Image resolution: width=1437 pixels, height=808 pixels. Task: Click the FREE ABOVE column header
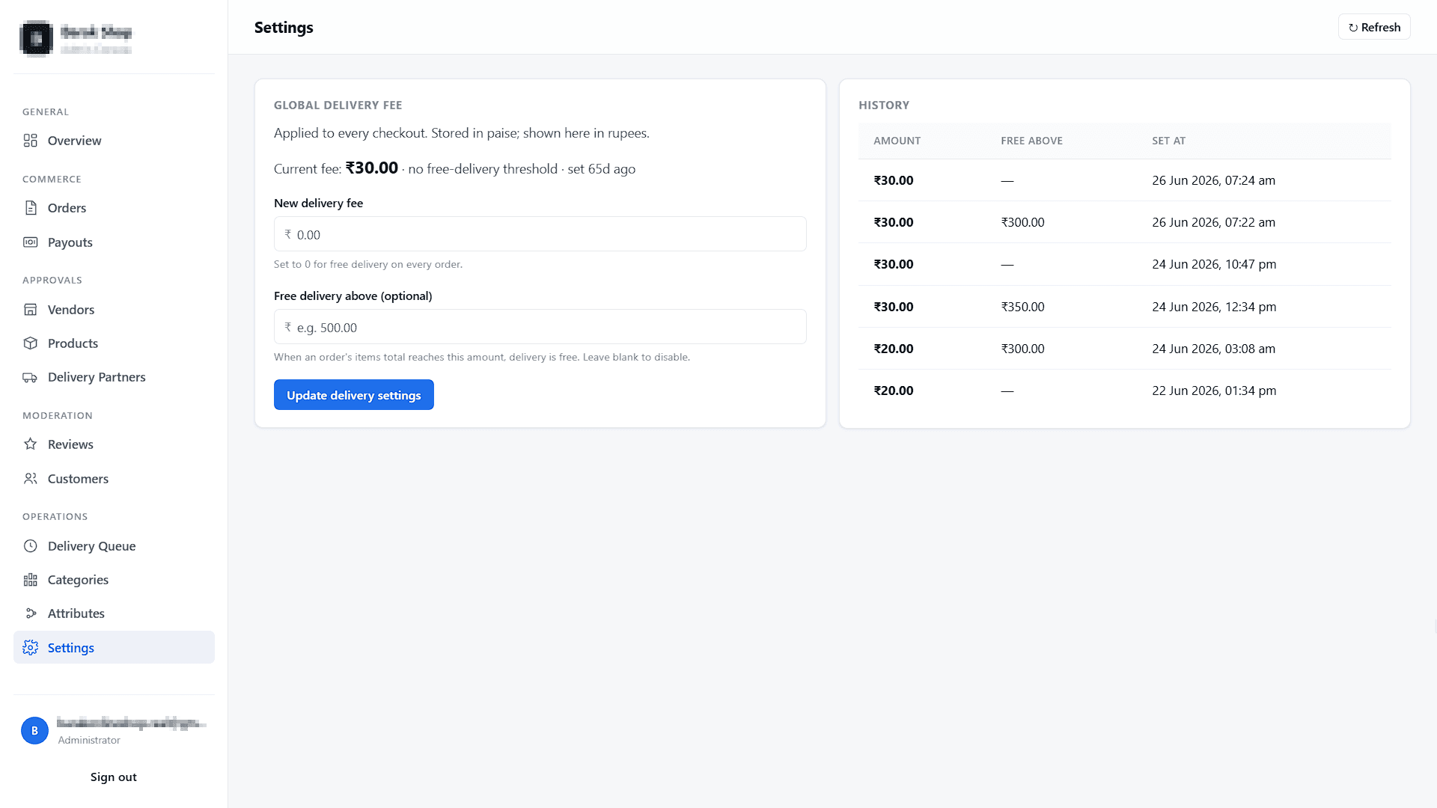click(1031, 141)
